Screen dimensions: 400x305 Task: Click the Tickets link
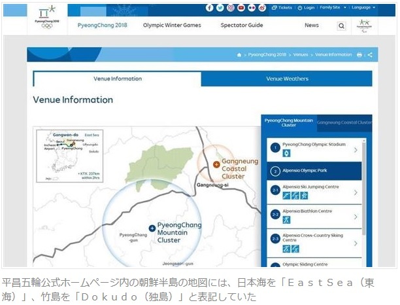click(282, 8)
